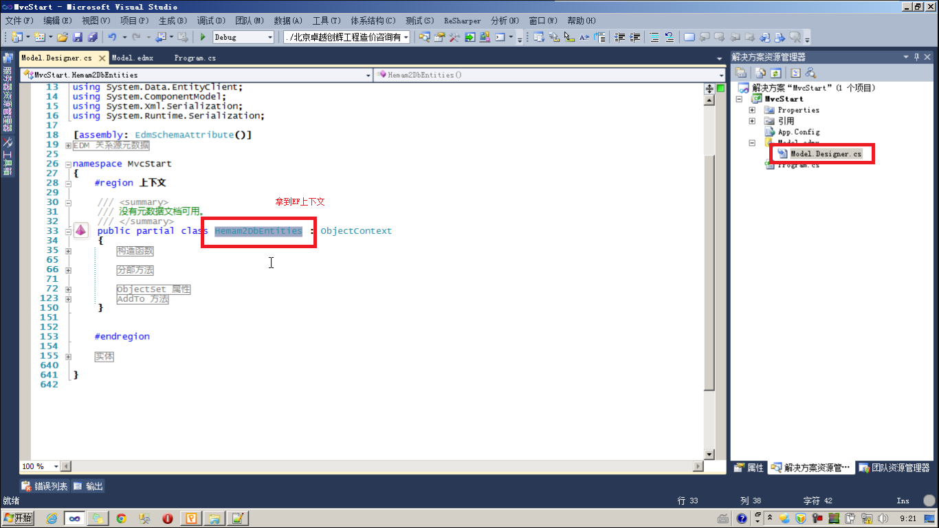This screenshot has width=939, height=528.
Task: Open the 工具(T) menu
Action: [327, 21]
